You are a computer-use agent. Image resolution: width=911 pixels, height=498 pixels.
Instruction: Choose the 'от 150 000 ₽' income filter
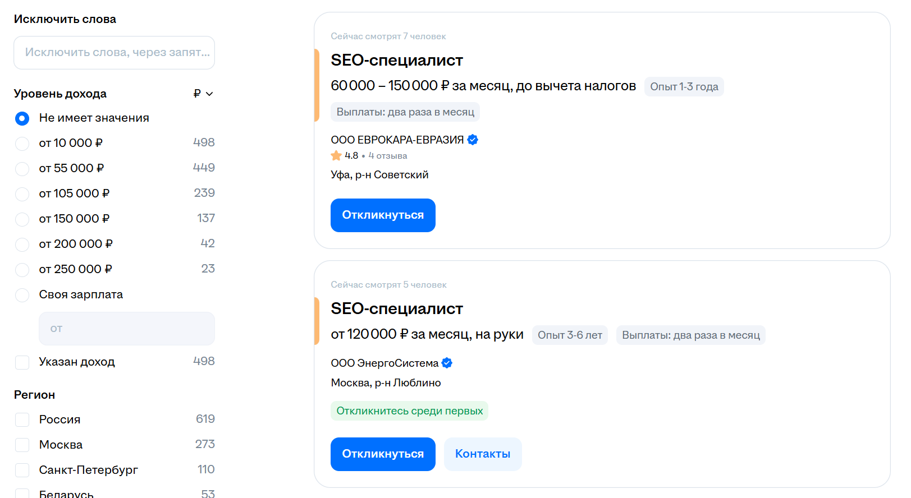click(22, 219)
